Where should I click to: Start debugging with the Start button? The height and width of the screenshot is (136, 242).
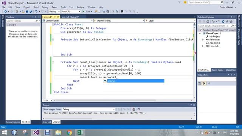click(86, 12)
